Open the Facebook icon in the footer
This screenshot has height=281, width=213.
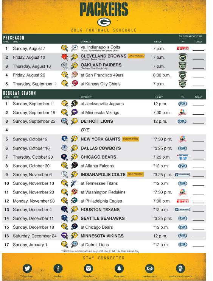click(x=58, y=269)
